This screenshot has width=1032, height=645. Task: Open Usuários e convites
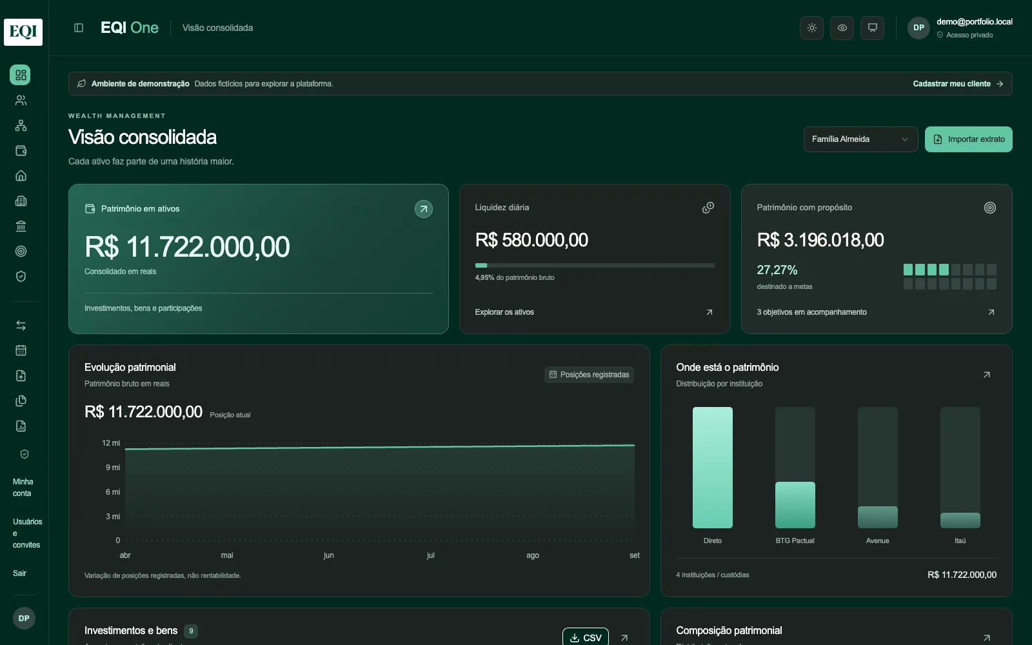pos(27,533)
